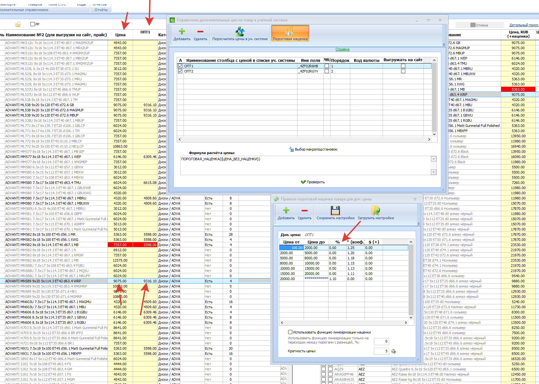This screenshot has width=539, height=384.
Task: Click the down arrow of the markup rules table scrollbar
Action: pos(411,318)
